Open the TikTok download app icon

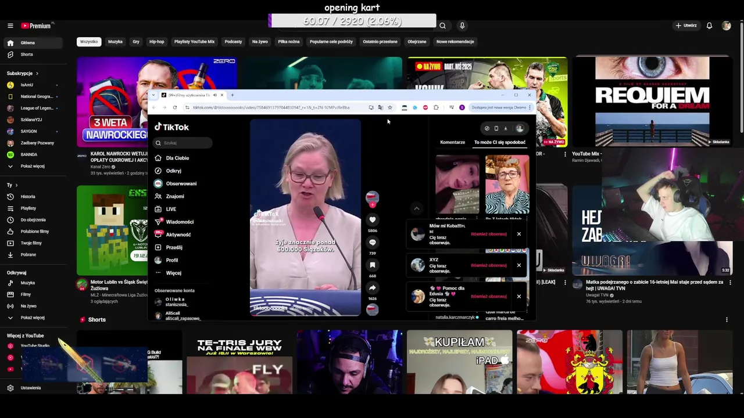click(x=506, y=128)
